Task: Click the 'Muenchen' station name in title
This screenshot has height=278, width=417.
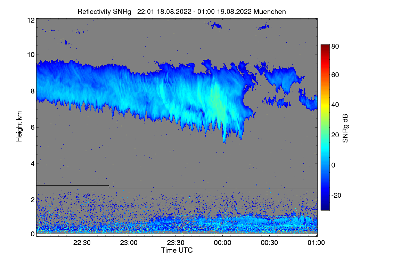Action: pyautogui.click(x=270, y=11)
